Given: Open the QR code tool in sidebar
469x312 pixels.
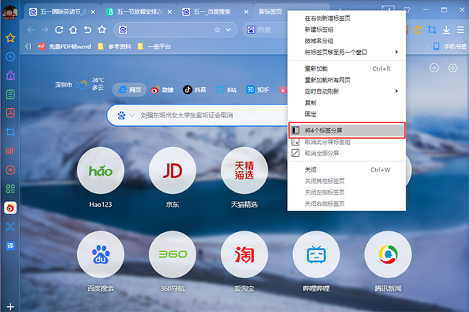Looking at the screenshot, I should 10,189.
